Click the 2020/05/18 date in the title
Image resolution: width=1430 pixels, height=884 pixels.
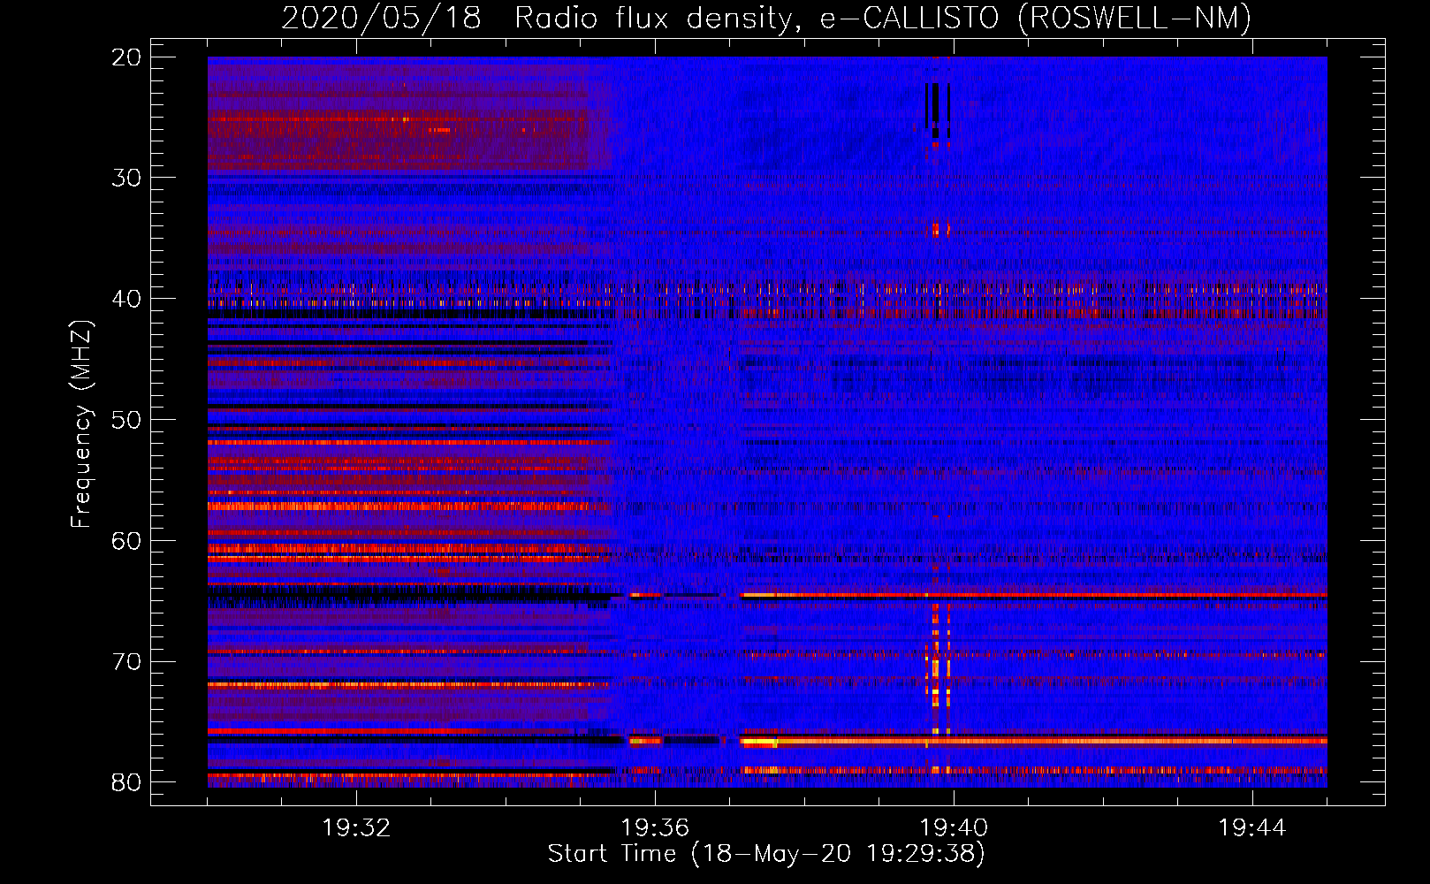[381, 18]
